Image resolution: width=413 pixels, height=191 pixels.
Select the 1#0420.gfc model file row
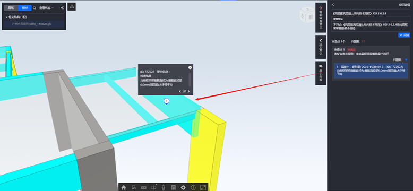click(34, 24)
